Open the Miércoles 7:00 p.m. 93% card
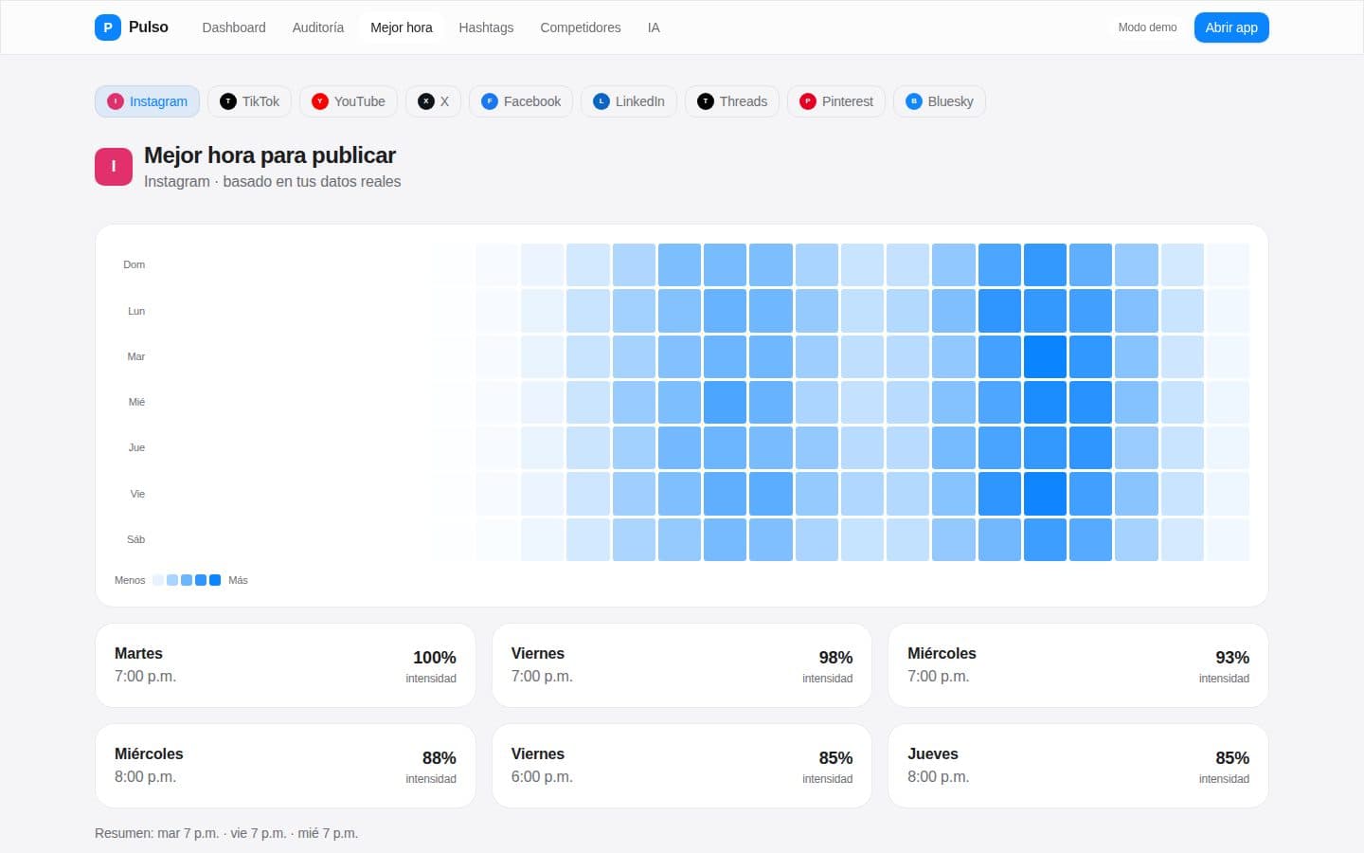Viewport: 1364px width, 853px height. (1078, 665)
